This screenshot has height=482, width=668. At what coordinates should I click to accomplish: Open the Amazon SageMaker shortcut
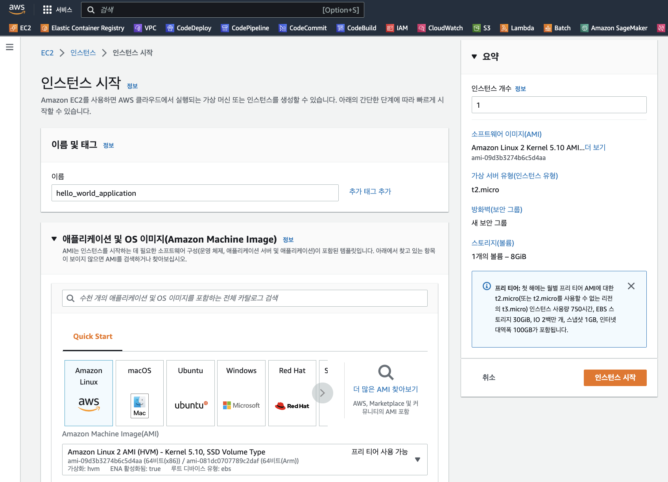point(614,28)
